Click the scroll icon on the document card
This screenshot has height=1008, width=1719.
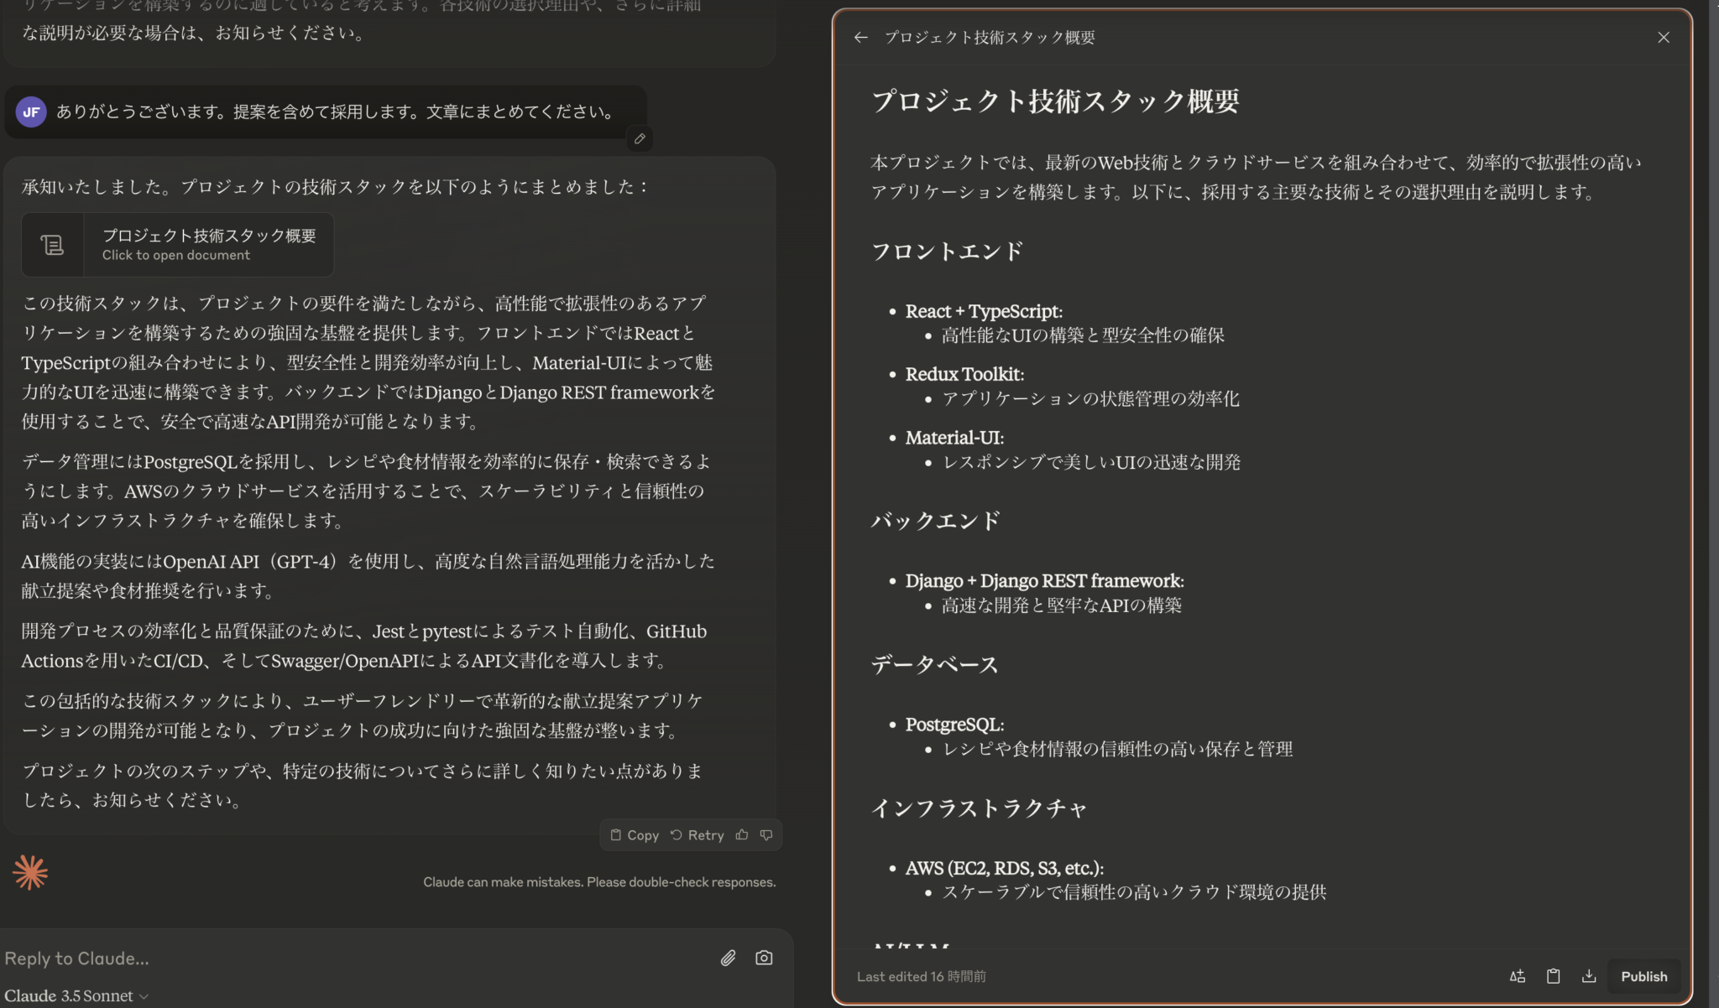click(53, 245)
